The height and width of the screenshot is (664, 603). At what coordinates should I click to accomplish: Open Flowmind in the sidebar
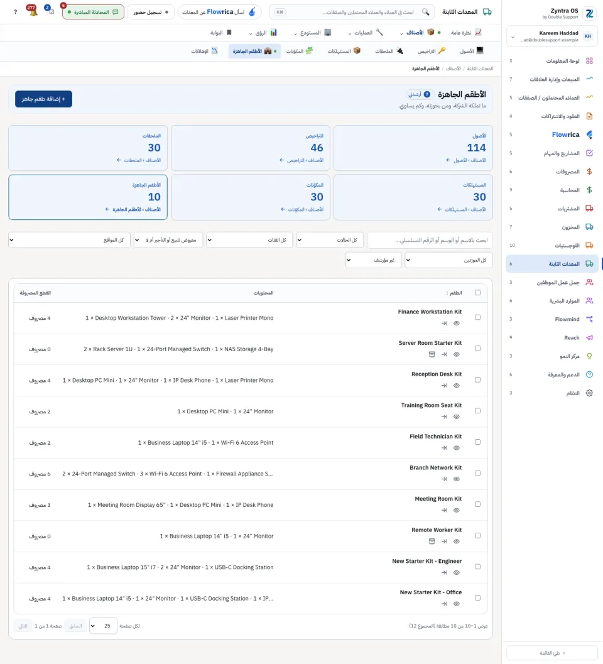pos(552,319)
